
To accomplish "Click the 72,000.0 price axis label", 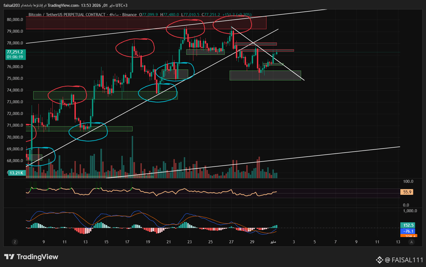I will pyautogui.click(x=15, y=113).
